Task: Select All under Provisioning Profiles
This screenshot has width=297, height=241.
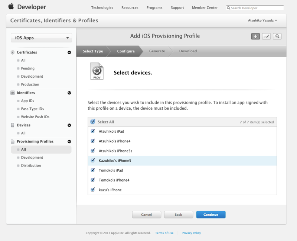Action: [41, 150]
